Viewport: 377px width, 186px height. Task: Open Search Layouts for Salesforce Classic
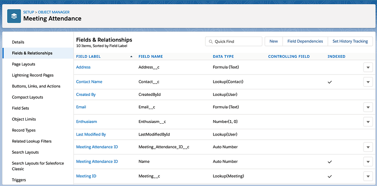tap(38, 166)
